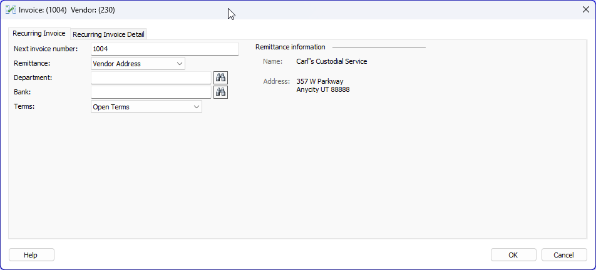Click the binoculars lookup icon beside Department
The height and width of the screenshot is (270, 596).
coord(220,77)
